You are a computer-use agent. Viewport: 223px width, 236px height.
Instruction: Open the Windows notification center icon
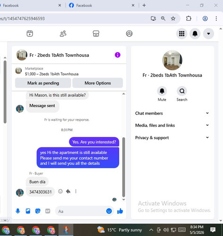(213, 230)
